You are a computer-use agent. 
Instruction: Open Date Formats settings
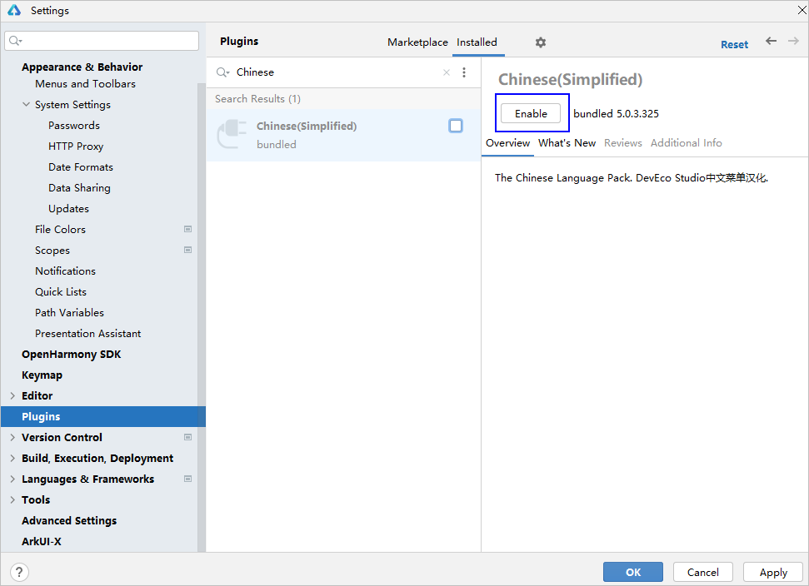(81, 167)
